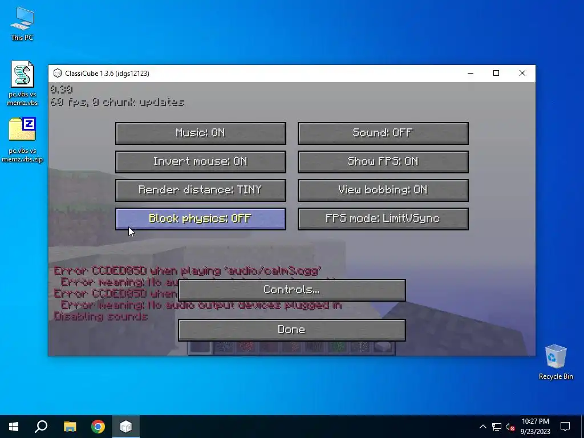
Task: Click the muted volume tray icon
Action: [x=510, y=427]
